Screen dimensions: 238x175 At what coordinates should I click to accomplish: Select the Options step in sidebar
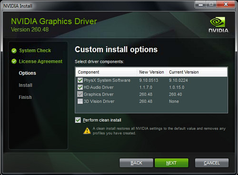tap(28, 73)
